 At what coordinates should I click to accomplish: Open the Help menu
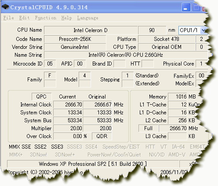click(x=66, y=18)
